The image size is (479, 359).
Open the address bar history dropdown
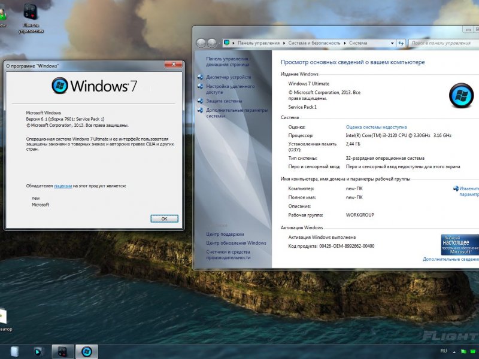(392, 43)
